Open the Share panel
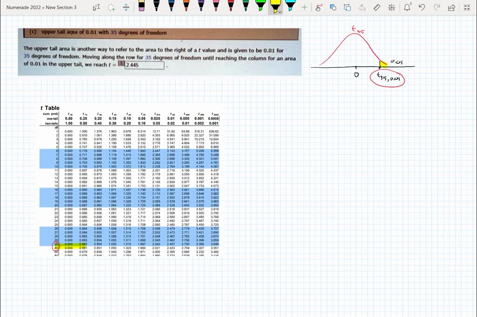This screenshot has width=477, height=317. [x=451, y=7]
